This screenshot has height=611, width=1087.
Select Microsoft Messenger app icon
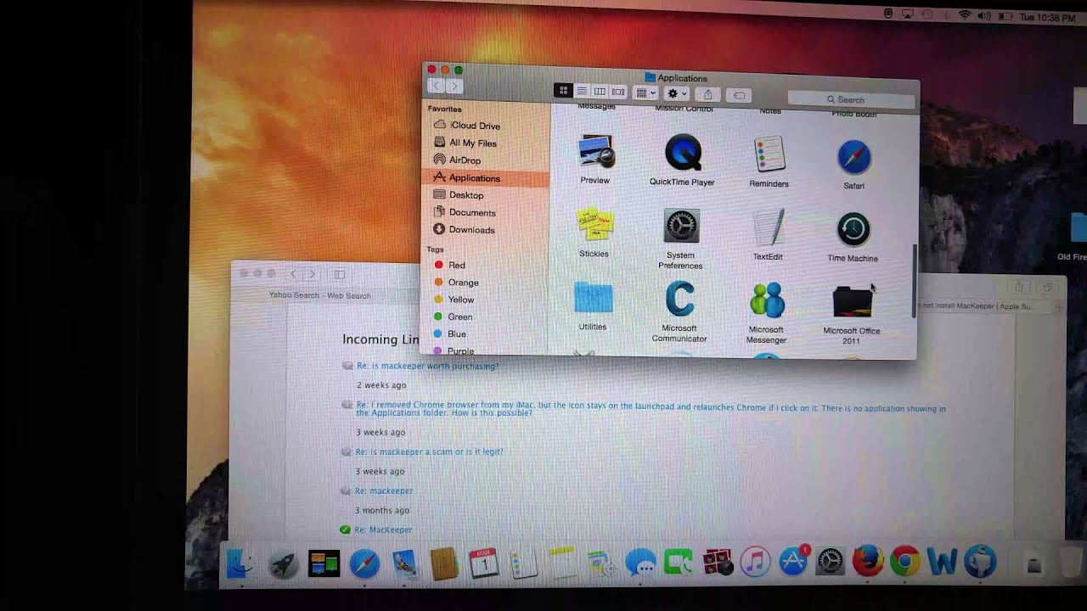click(767, 302)
